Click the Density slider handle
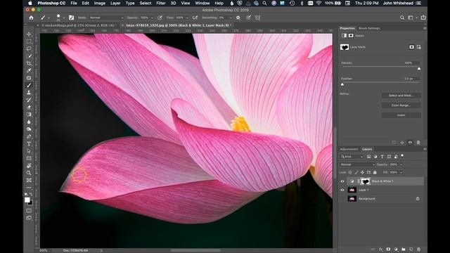Screen dimensions: 450x253 point(419,69)
